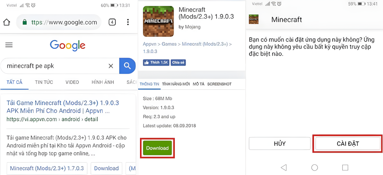Click the by Mojang developer text
The height and width of the screenshot is (175, 383).
pos(190,27)
